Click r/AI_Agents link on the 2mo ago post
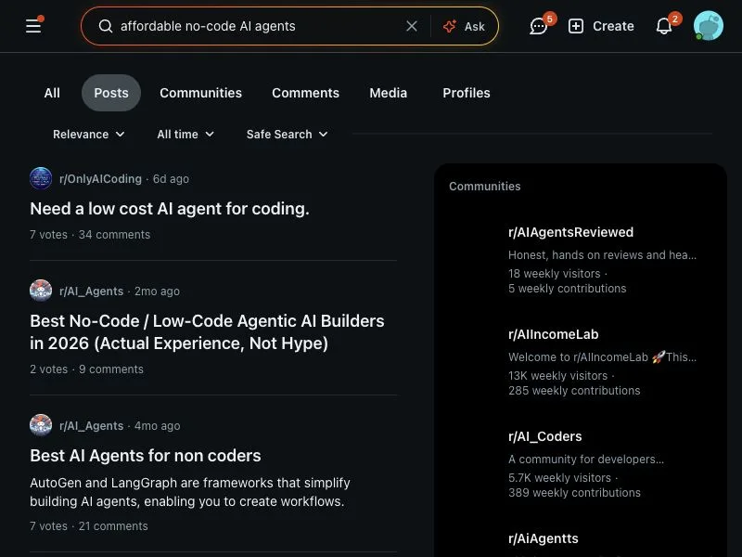The image size is (742, 557). 91,291
